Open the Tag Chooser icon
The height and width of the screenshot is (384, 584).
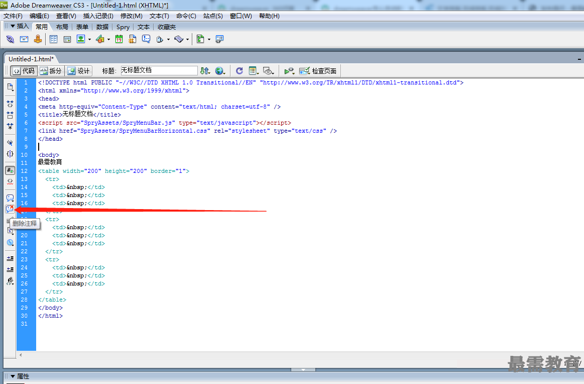point(219,39)
